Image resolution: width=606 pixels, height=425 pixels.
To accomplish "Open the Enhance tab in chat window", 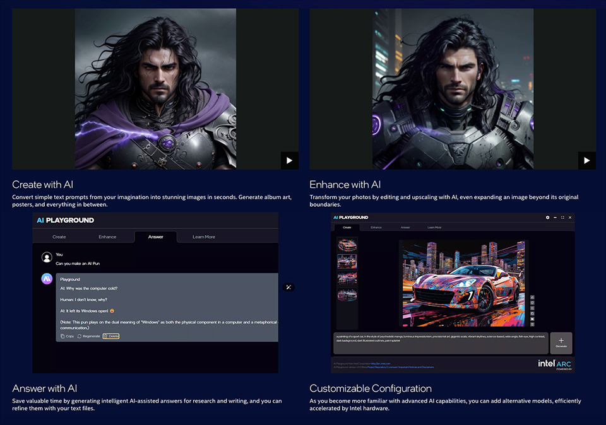I will click(107, 237).
